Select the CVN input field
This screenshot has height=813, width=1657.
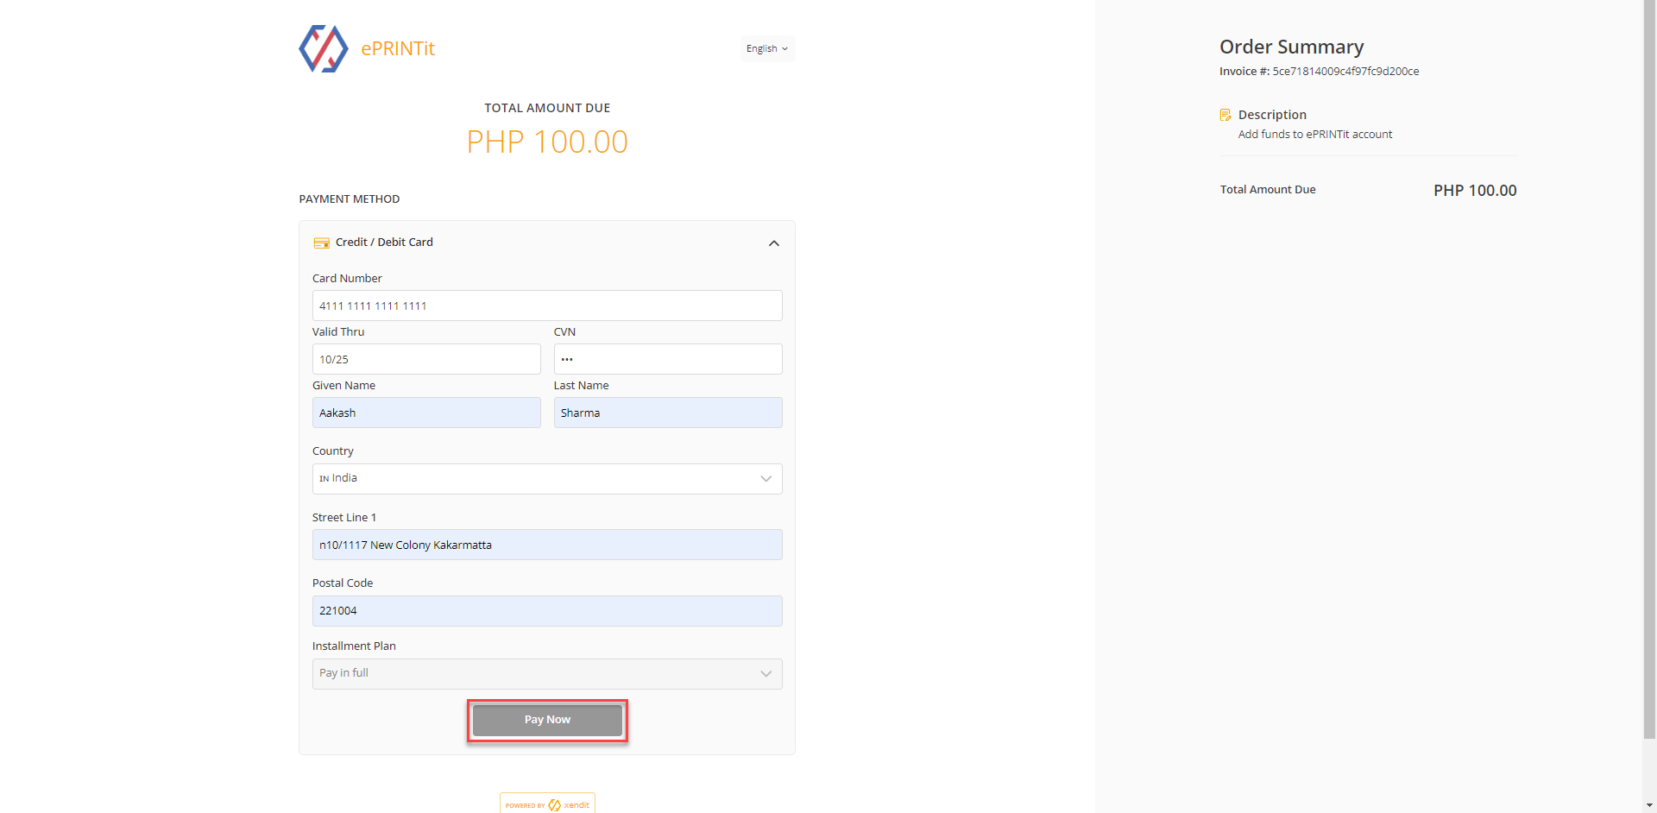(667, 359)
